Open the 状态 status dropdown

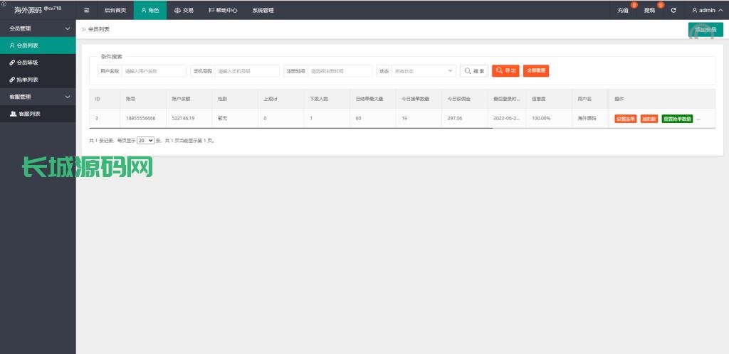[424, 71]
